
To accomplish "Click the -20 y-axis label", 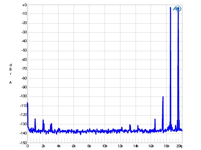I will click(24, 23).
